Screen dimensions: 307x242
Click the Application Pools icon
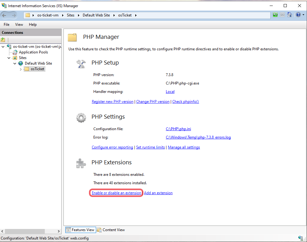pos(15,52)
